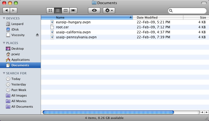Click the magnifying glass search icon

point(171,11)
